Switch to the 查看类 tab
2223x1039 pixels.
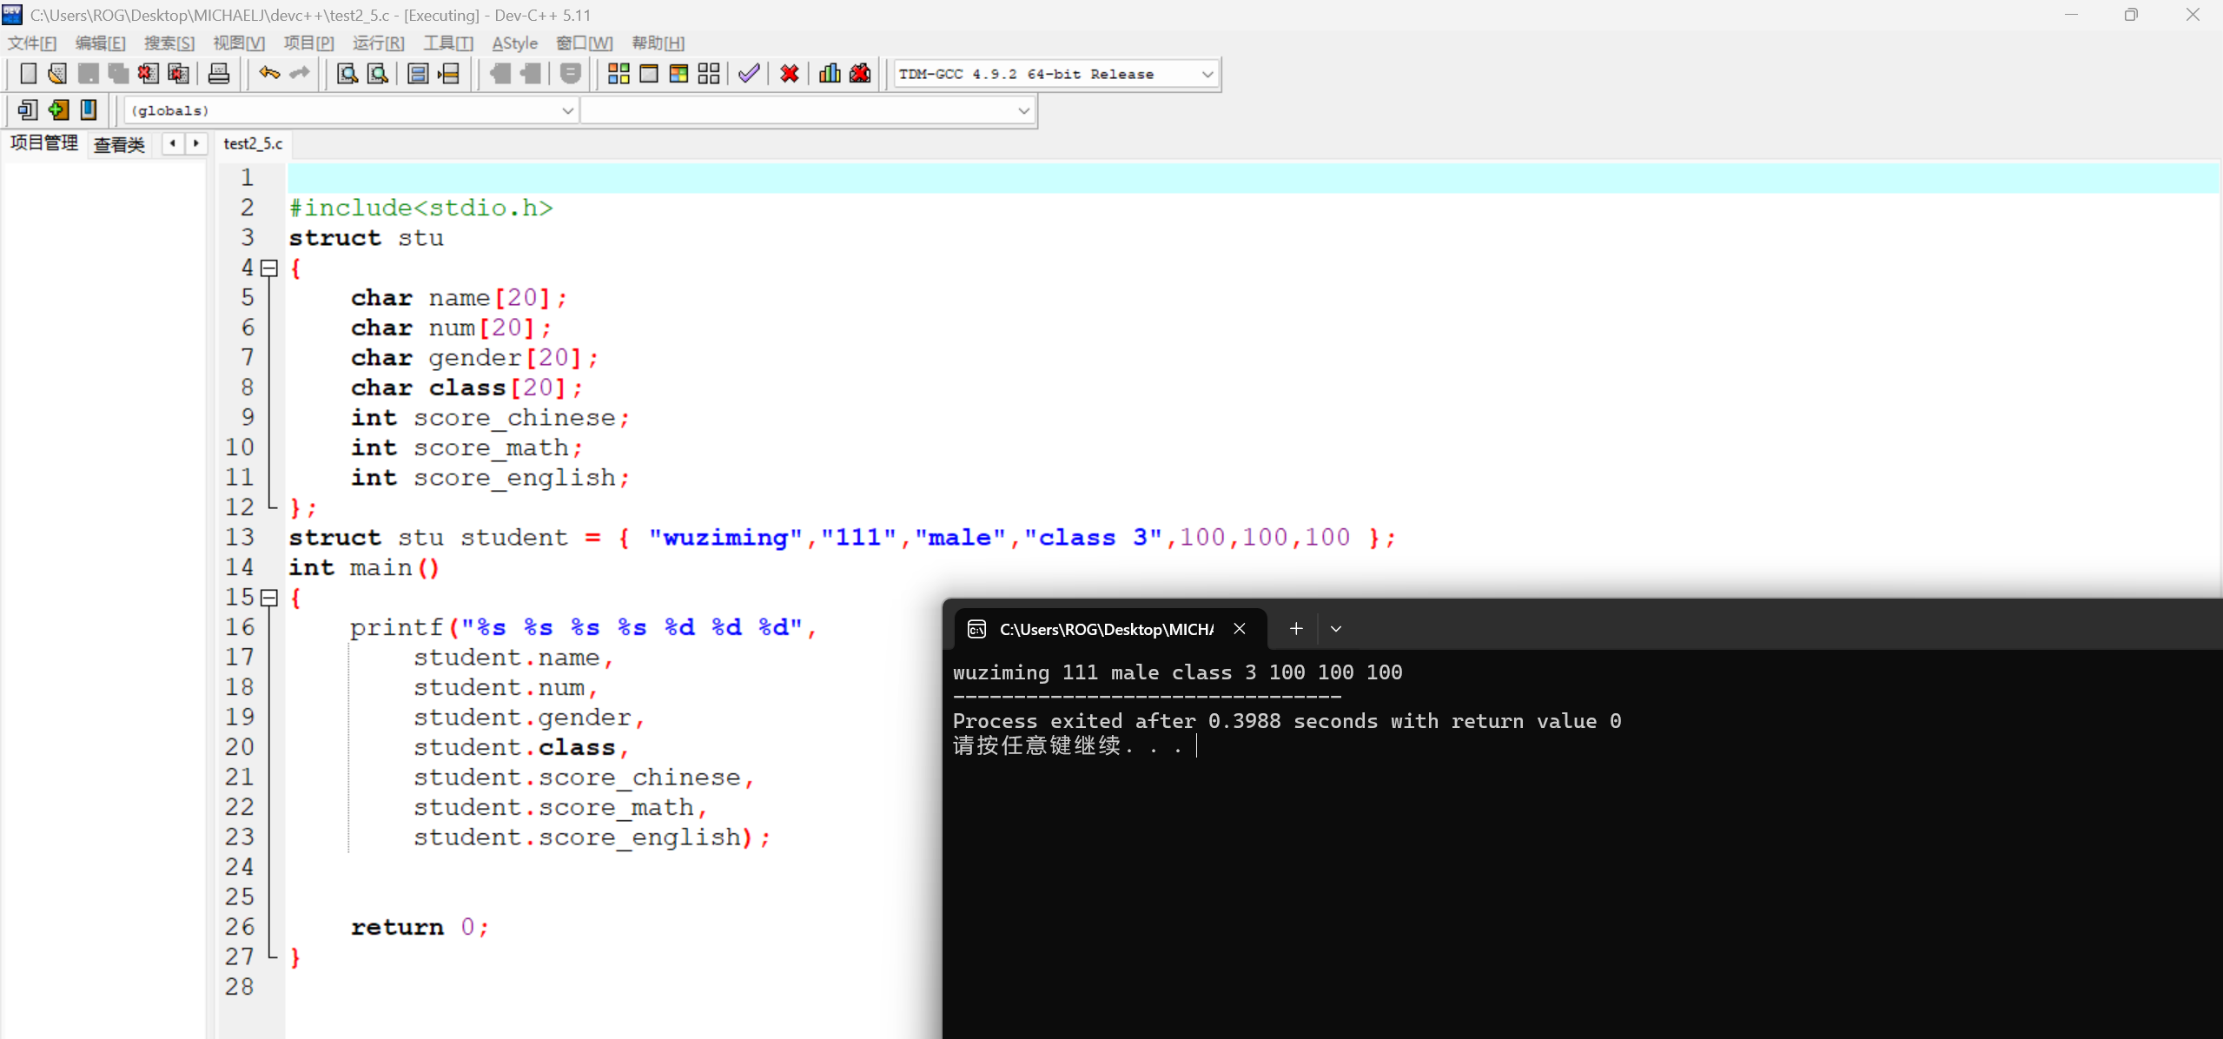click(119, 144)
